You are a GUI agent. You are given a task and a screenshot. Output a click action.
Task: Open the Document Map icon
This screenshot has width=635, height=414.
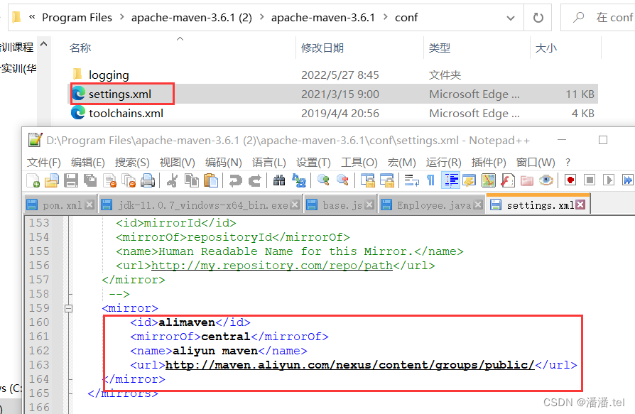point(489,180)
